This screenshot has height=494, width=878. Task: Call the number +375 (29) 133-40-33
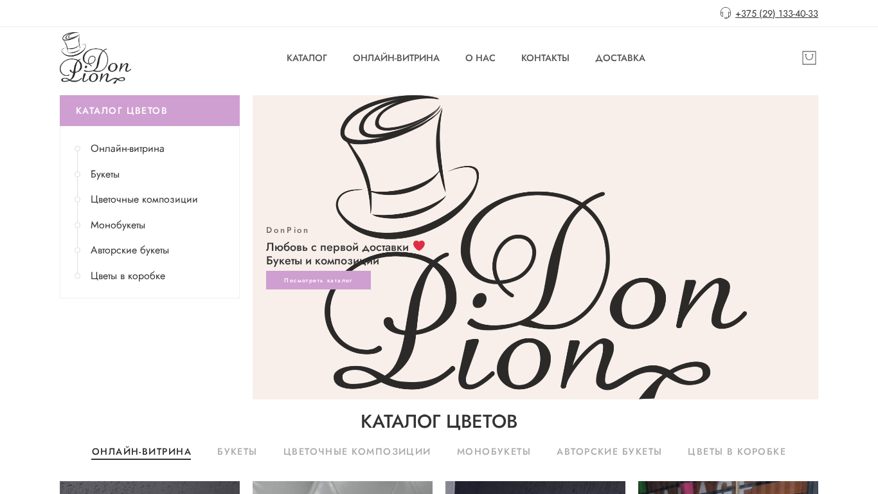[776, 14]
